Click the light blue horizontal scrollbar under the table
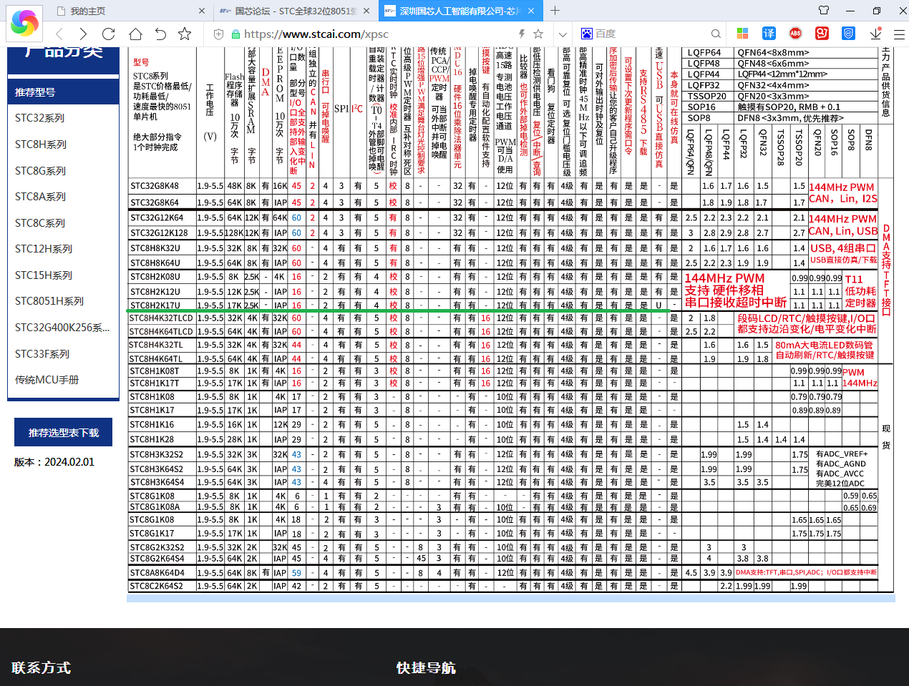Screen dimensions: 909x686 (x=511, y=597)
